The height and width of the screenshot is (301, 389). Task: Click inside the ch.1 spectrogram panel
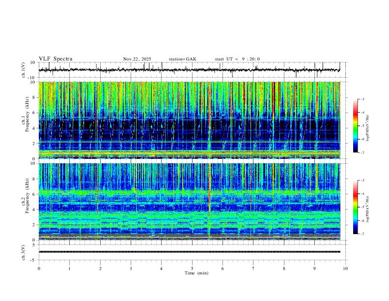190,120
